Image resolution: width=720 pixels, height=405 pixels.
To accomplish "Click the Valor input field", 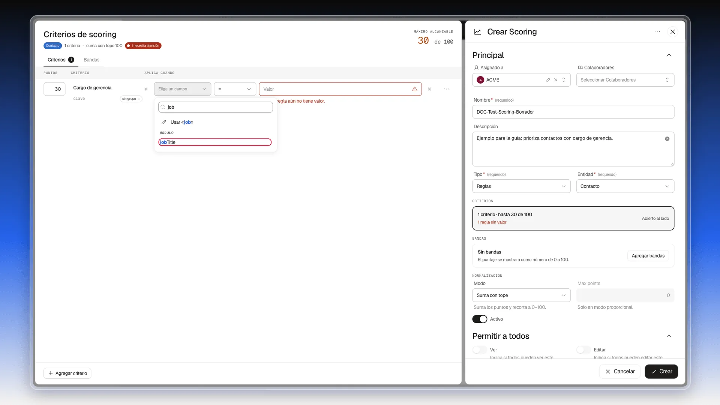I will (340, 89).
